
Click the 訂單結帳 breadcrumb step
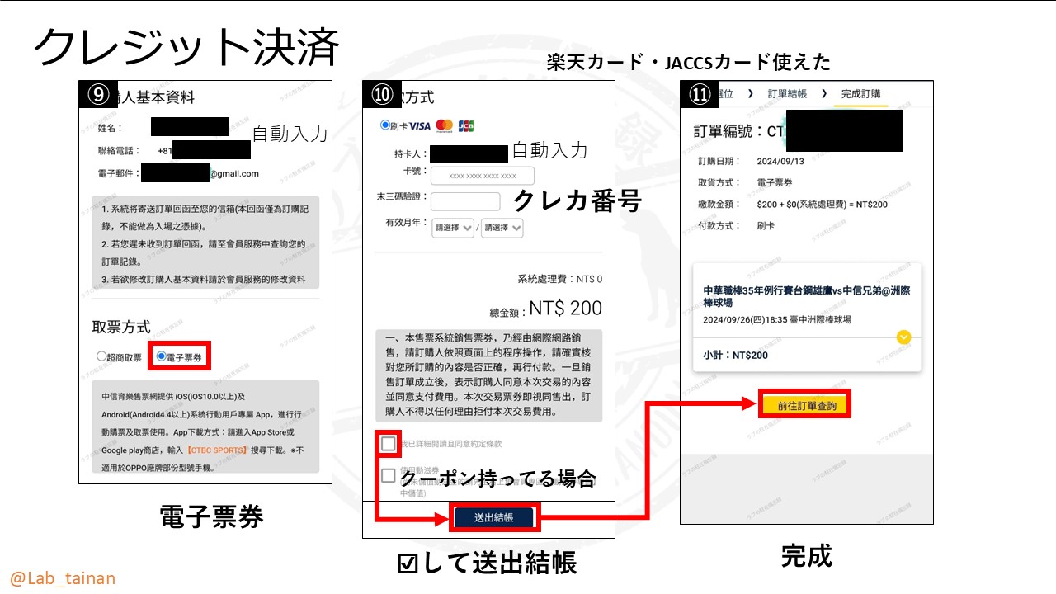(787, 94)
